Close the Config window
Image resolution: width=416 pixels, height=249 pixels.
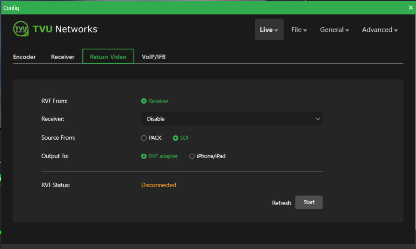pyautogui.click(x=411, y=8)
